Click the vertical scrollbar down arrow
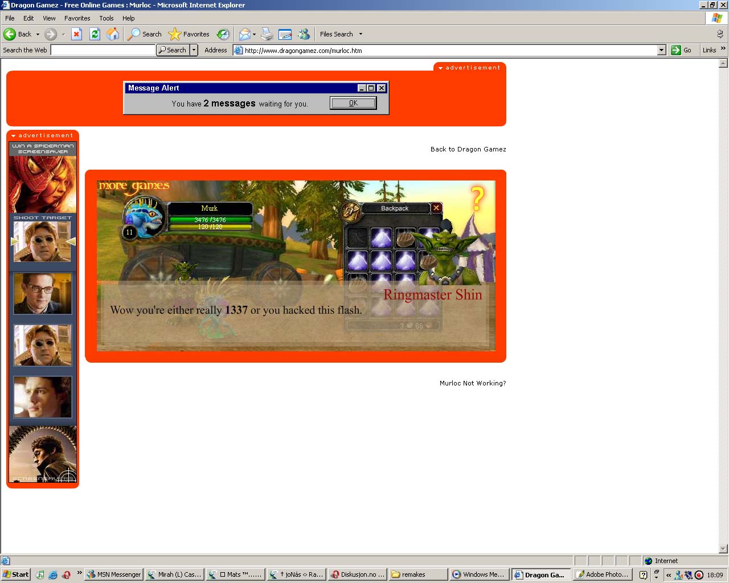Viewport: 729px width, 583px height. click(723, 549)
